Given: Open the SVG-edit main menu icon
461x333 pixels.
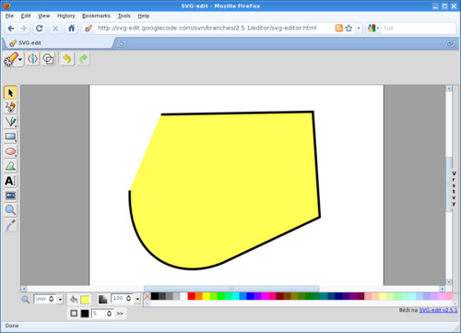Looking at the screenshot, I should pos(11,59).
